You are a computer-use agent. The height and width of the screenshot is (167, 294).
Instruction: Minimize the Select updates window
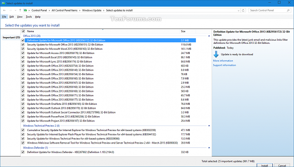pos(269,3)
